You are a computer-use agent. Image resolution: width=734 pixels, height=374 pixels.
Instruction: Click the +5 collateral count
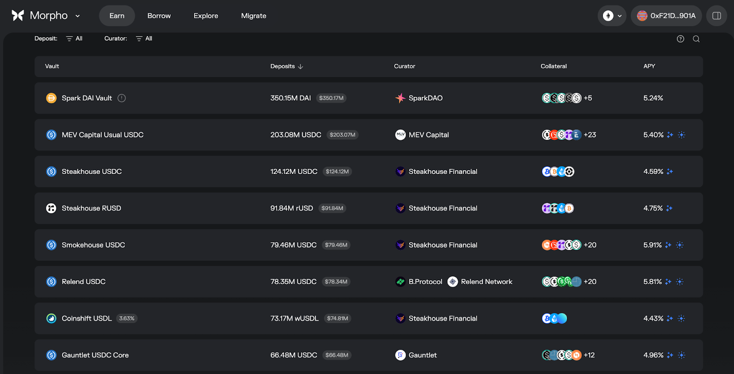pyautogui.click(x=588, y=98)
